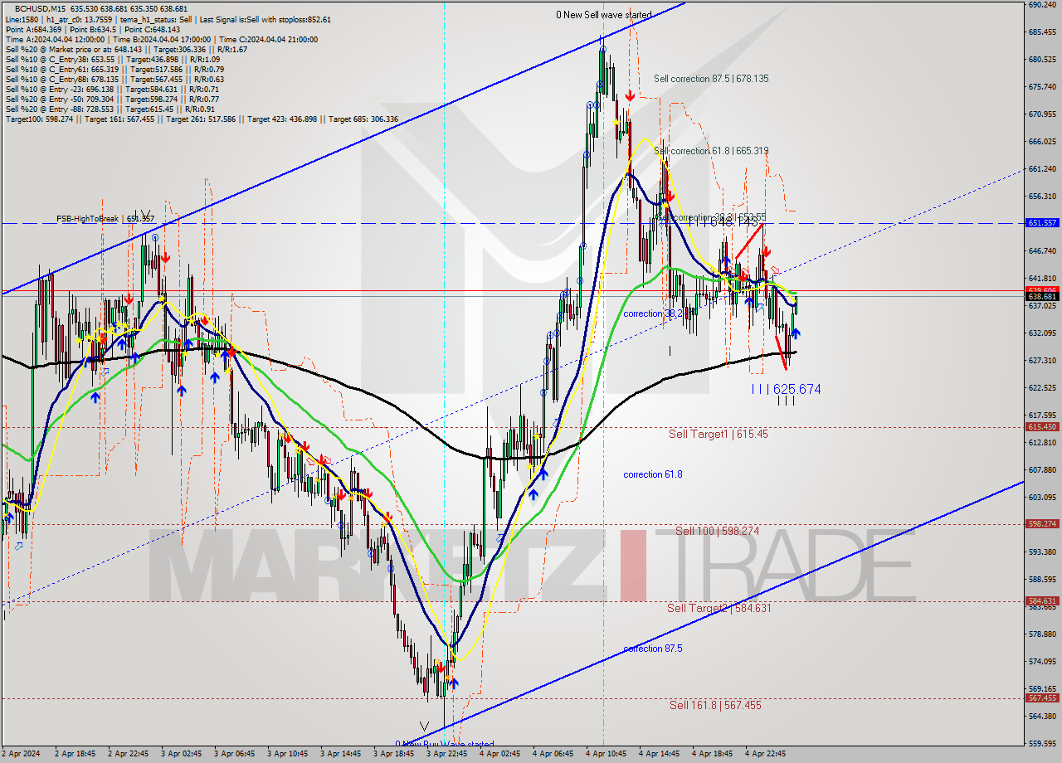
Task: Click the 593.380 price axis label
Action: 1042,552
